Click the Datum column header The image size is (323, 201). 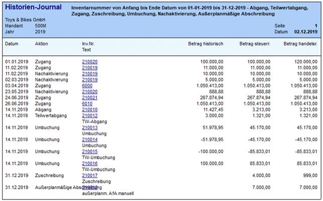click(x=12, y=44)
